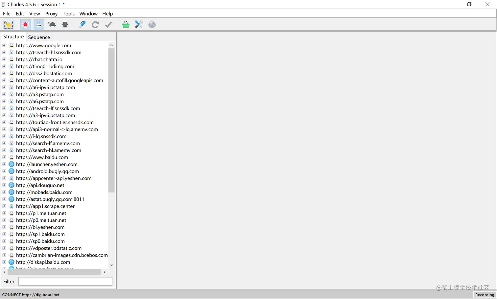Click lock icon of i-lq.snssdk.com

tap(12, 136)
